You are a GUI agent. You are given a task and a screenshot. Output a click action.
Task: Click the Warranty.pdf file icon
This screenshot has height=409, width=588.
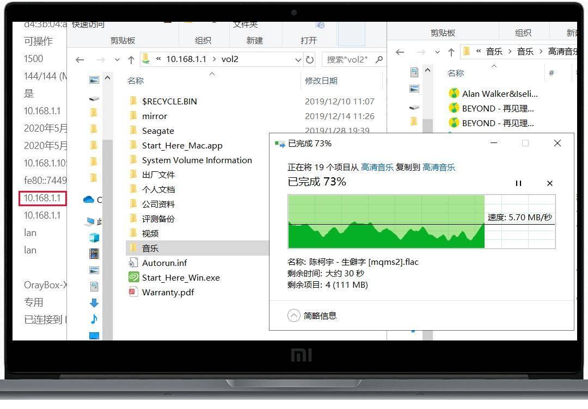click(x=133, y=292)
